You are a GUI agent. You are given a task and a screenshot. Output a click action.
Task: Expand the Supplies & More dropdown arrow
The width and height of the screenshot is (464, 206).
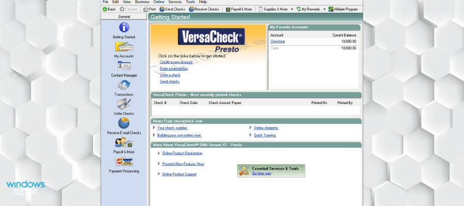coord(292,9)
